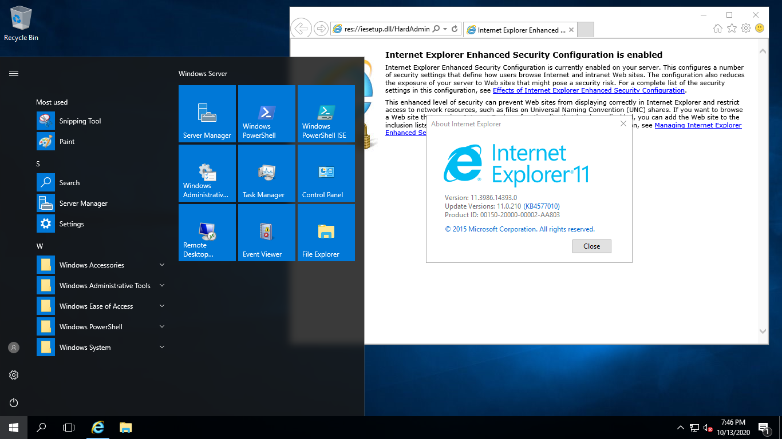Image resolution: width=782 pixels, height=439 pixels.
Task: Close the About Internet Explorer dialog button
Action: (591, 246)
